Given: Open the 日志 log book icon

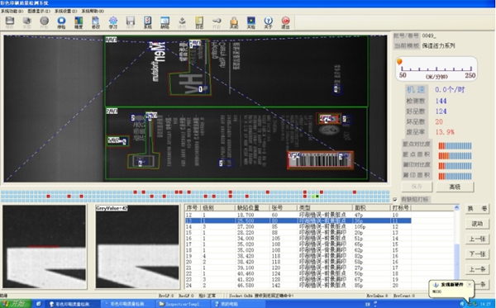Looking at the screenshot, I should [x=199, y=22].
